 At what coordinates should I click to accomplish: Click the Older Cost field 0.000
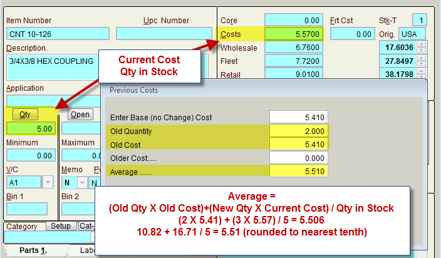pyautogui.click(x=299, y=158)
